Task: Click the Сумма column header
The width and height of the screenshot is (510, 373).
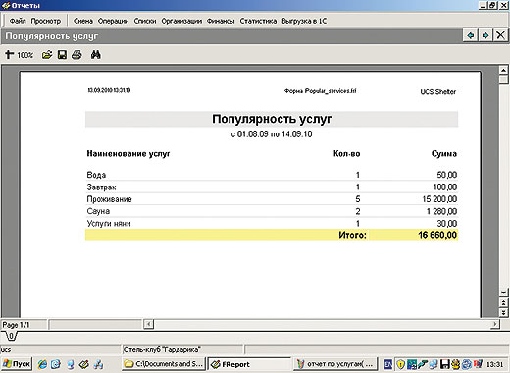Action: [x=444, y=154]
